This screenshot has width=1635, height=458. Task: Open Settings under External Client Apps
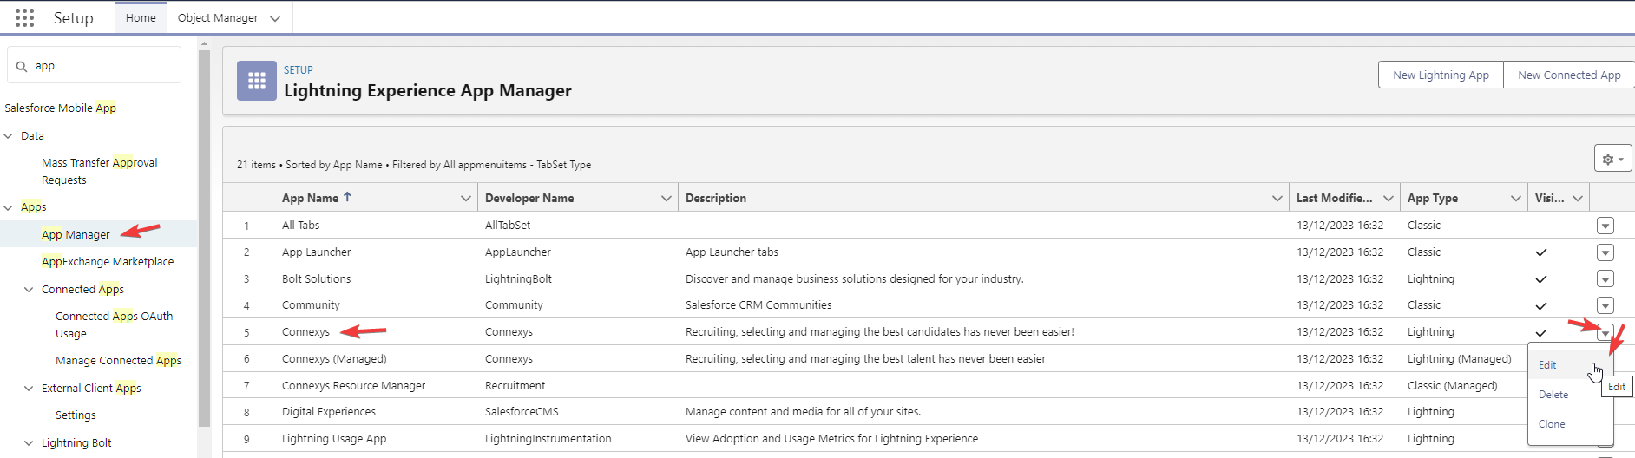click(x=76, y=415)
